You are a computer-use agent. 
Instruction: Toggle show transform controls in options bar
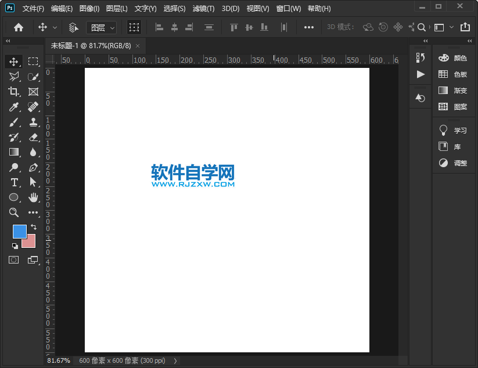pyautogui.click(x=134, y=27)
